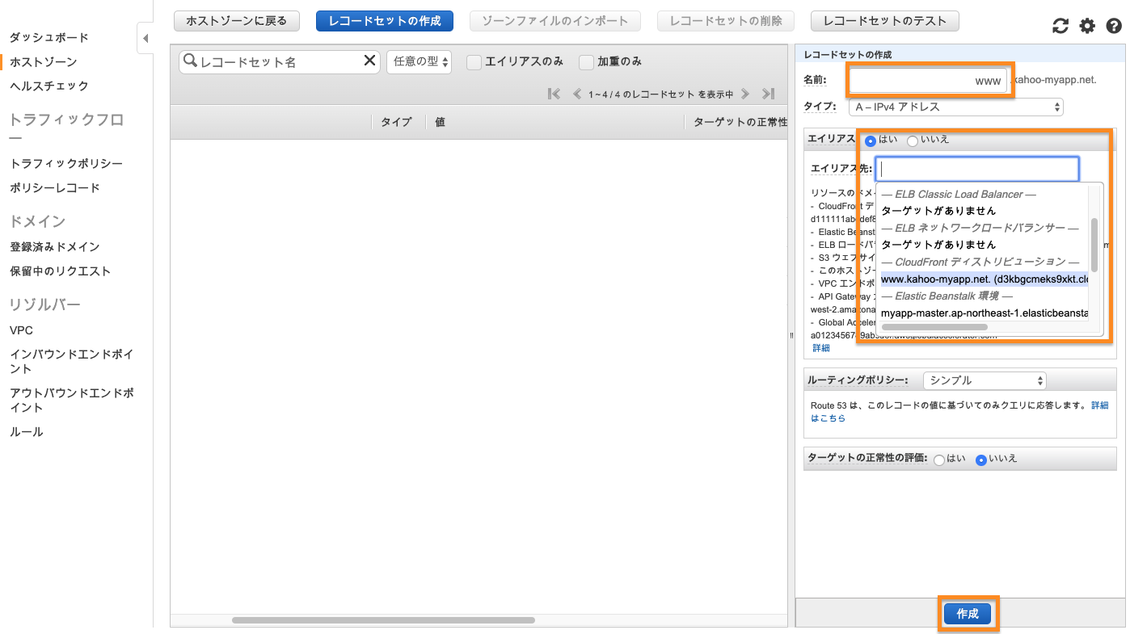Click the ホストゾーンに戻る button
1130x634 pixels.
coord(237,21)
